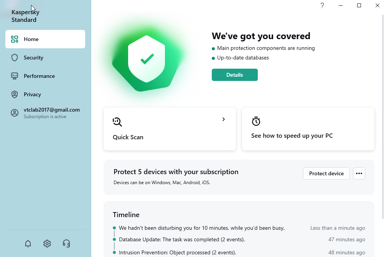The image size is (384, 257).
Task: Open settings via the gear icon
Action: pos(47,244)
